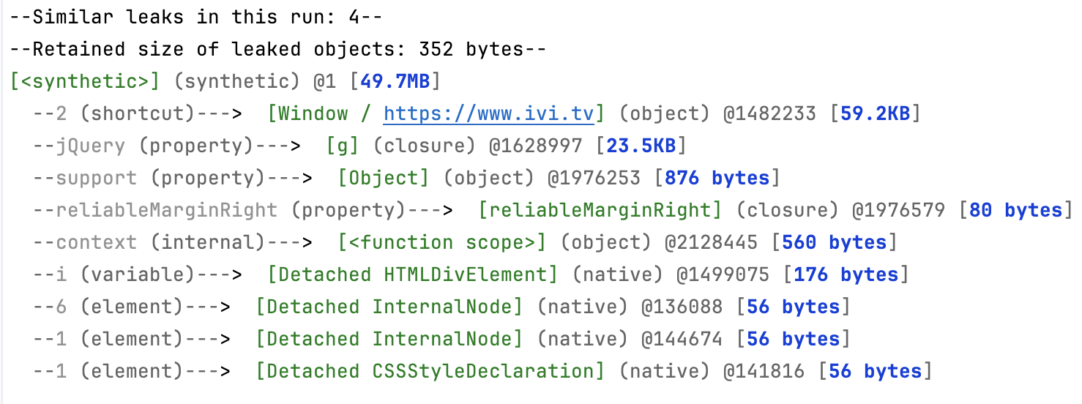Click the [Detached CSSStyleDeclaration] label
The width and height of the screenshot is (1082, 404).
(x=430, y=371)
